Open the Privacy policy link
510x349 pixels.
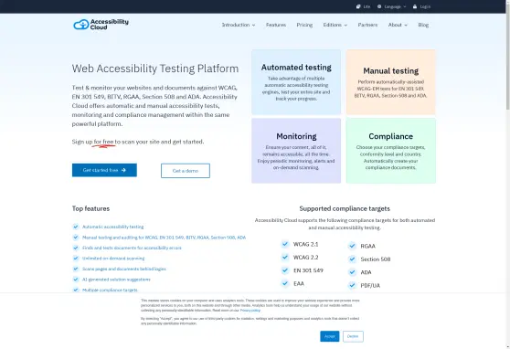250,311
